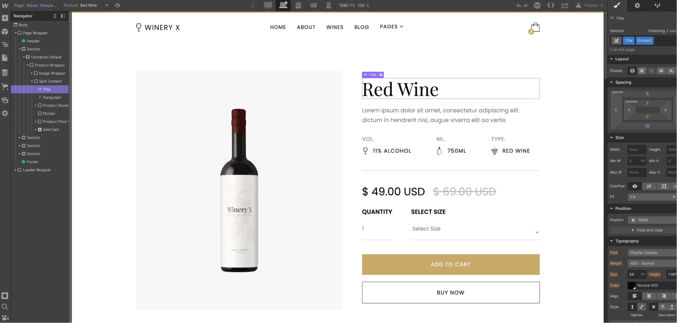Switch to tablet breakpoint in top toolbar
Viewport: 677px width, 323px height.
tap(298, 5)
